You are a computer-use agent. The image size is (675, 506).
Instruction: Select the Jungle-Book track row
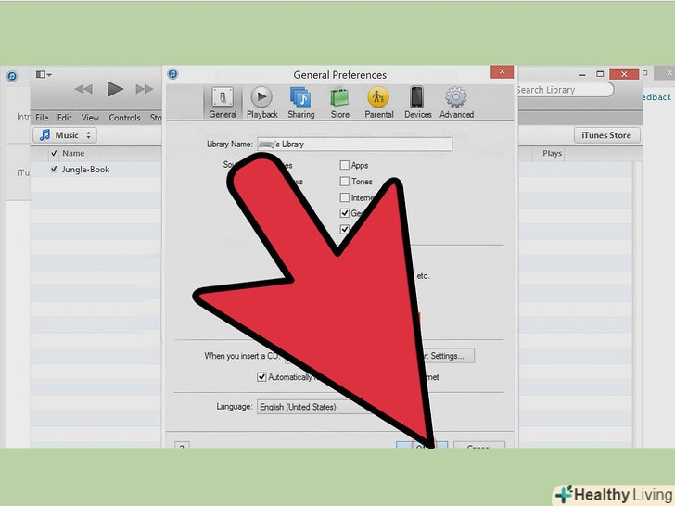96,170
